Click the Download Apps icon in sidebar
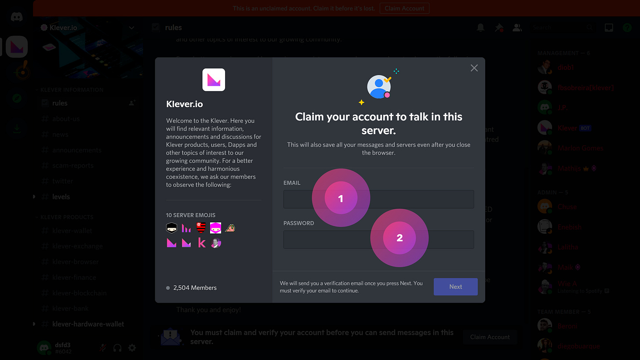The height and width of the screenshot is (360, 640). [x=17, y=128]
